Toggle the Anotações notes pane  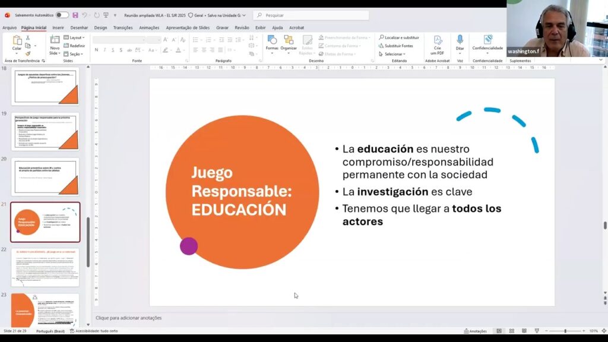tap(475, 331)
